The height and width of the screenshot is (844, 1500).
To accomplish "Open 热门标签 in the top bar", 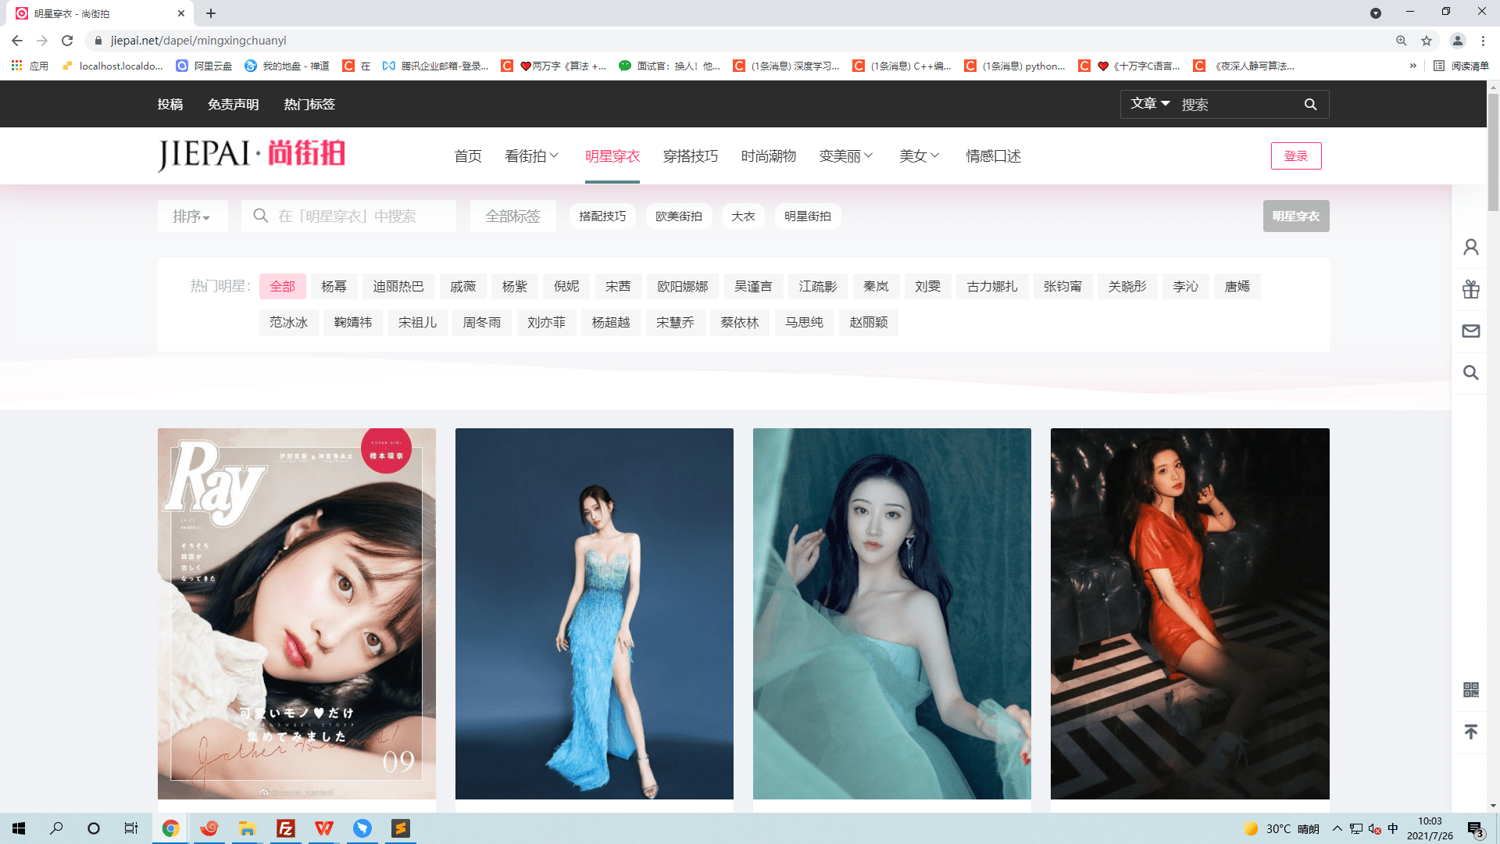I will tap(309, 104).
